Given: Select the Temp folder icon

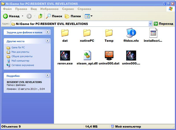Looking at the screenshot, I should [x=109, y=33].
